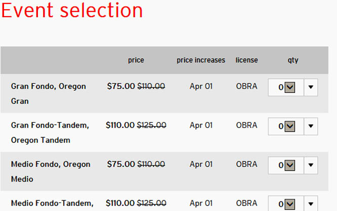
Task: Click the $75.00 price for Gran Fondo, Oregon Gran
Action: (121, 86)
